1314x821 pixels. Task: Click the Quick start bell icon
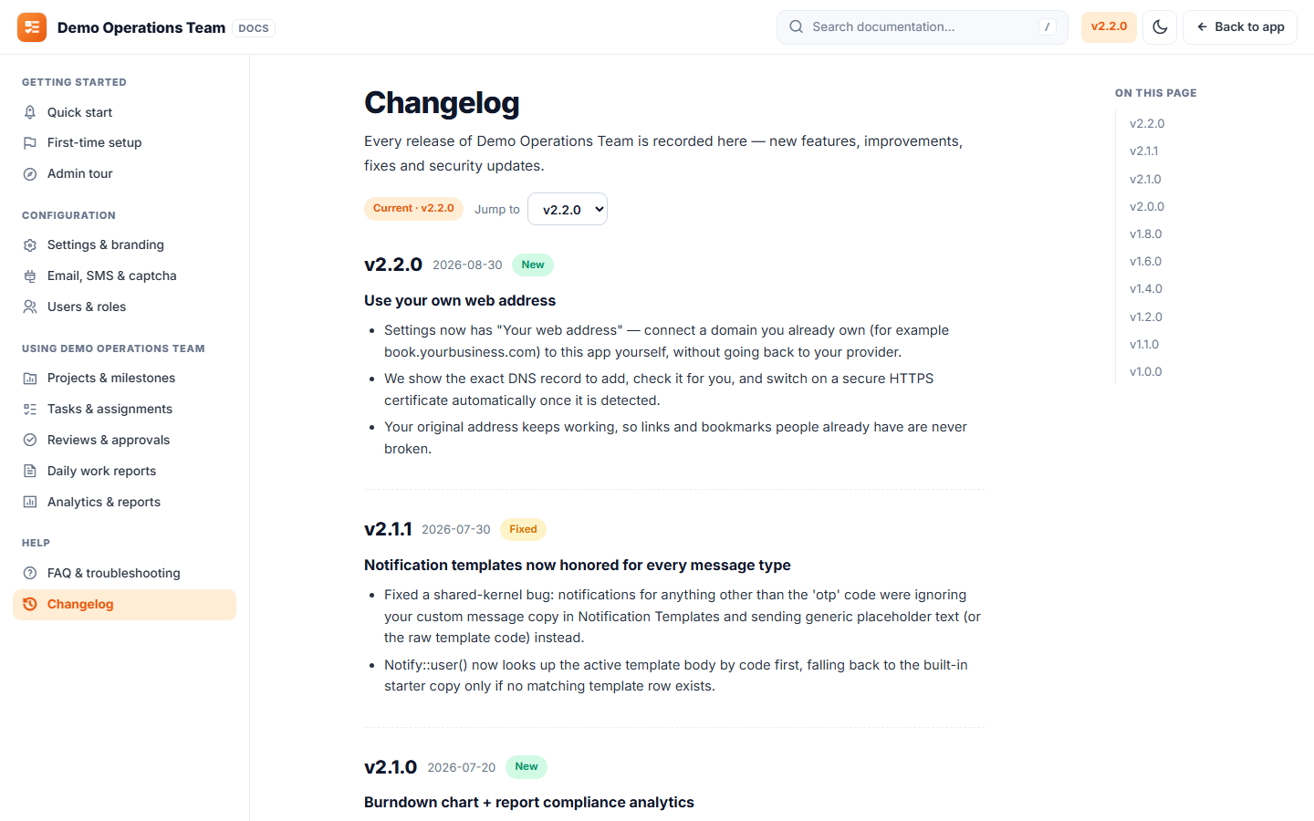[x=30, y=112]
